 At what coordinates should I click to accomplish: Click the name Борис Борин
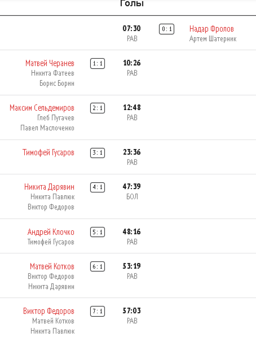point(57,83)
